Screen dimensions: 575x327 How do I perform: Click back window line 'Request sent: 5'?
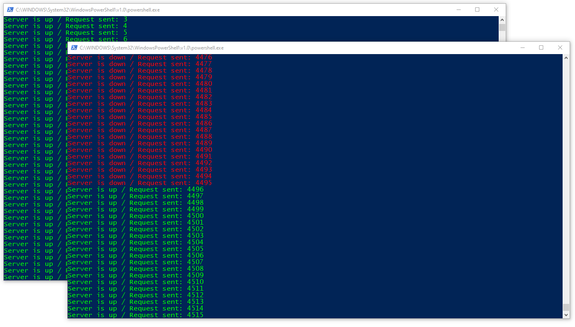pos(66,33)
